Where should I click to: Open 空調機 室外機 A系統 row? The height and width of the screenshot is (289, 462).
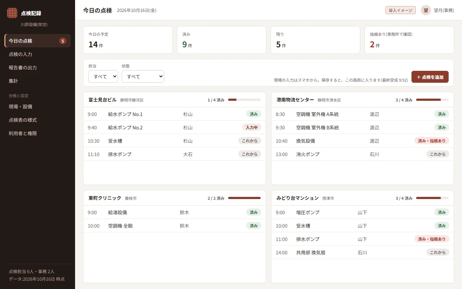pyautogui.click(x=362, y=114)
